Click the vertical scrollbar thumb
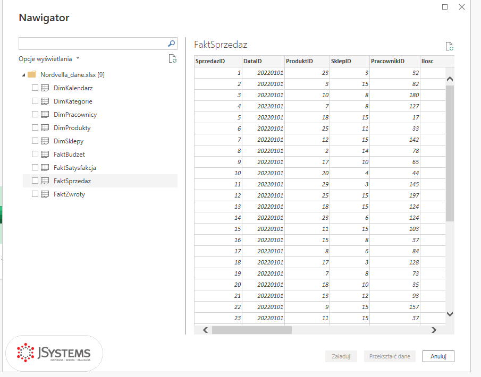Image resolution: width=481 pixels, height=377 pixels. tap(450, 153)
